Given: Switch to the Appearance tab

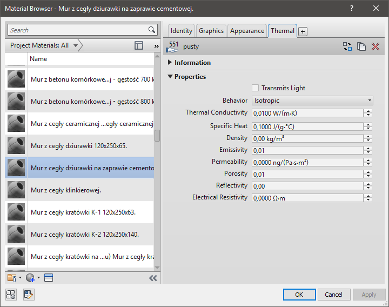Looking at the screenshot, I should point(247,31).
